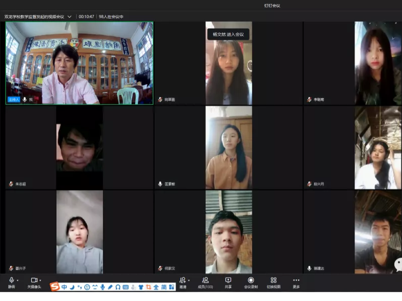Open the More (更多) menu
Viewport: 402px width, 301px height.
coord(296,280)
